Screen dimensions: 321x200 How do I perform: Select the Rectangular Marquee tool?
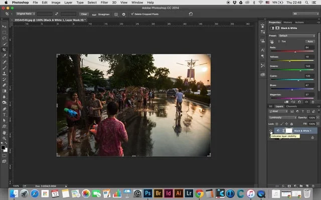point(5,32)
